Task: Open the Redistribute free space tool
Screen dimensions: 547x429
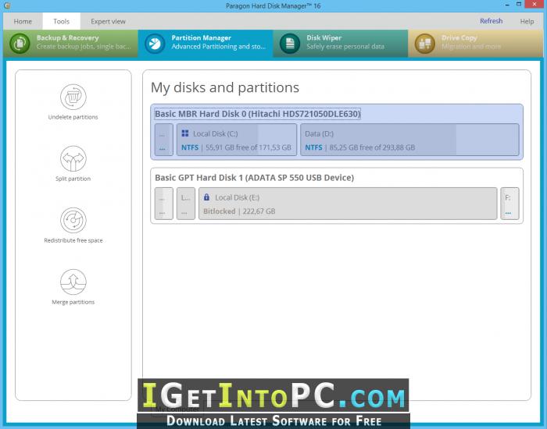Action: coord(73,220)
